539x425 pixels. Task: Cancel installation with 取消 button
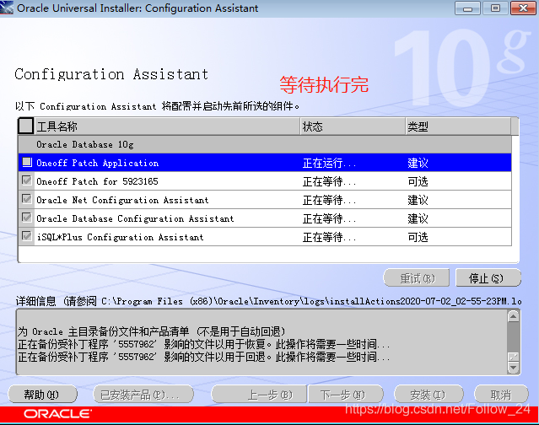pyautogui.click(x=501, y=394)
